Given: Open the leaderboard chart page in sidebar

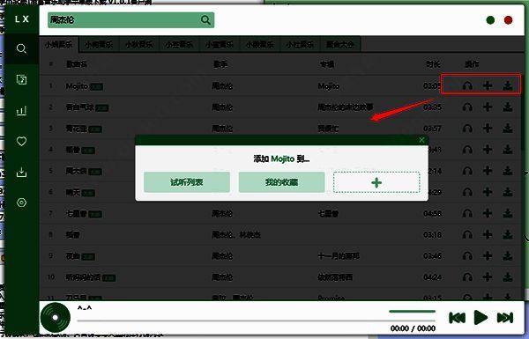Looking at the screenshot, I should click(21, 111).
